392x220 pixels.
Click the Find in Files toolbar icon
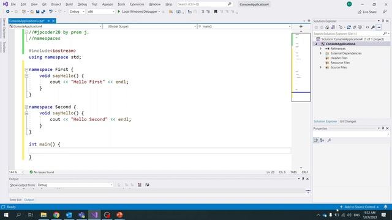coord(171,12)
